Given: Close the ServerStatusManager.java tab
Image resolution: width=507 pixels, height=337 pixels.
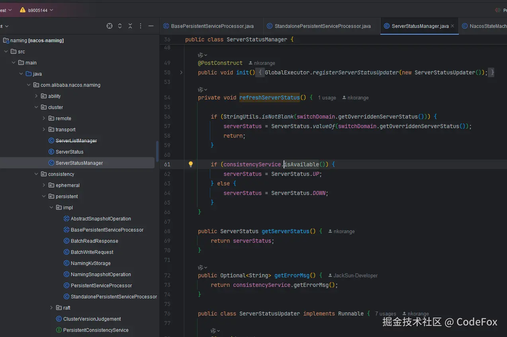Looking at the screenshot, I should pos(452,26).
